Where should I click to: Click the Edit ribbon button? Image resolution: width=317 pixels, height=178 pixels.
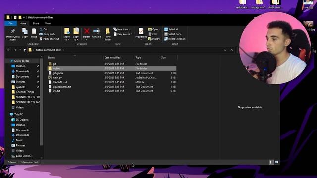click(x=153, y=34)
